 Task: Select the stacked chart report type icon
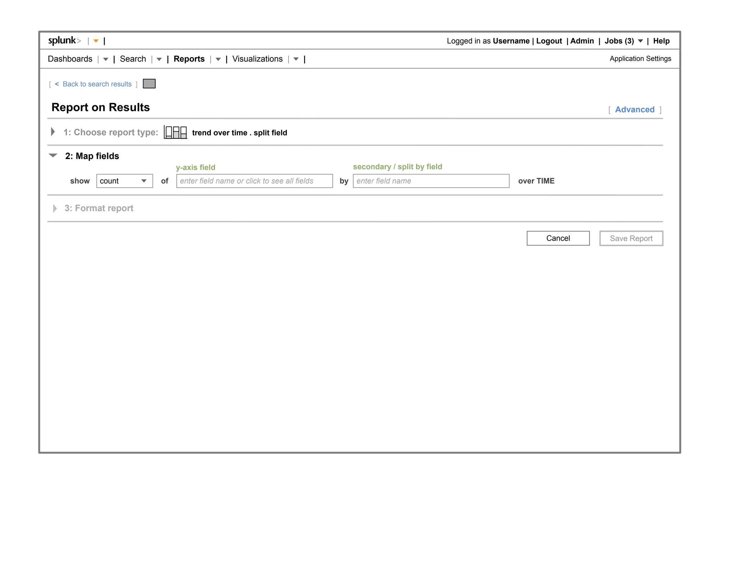(175, 132)
